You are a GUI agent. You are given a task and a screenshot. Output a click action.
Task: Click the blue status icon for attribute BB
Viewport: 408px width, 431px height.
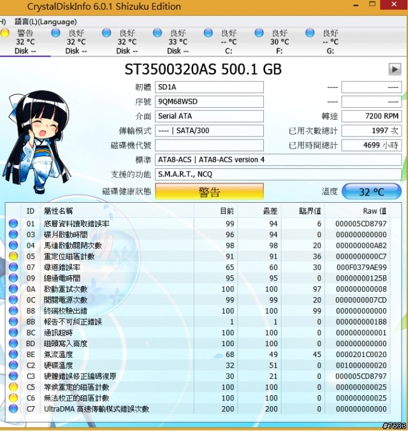coord(13,321)
